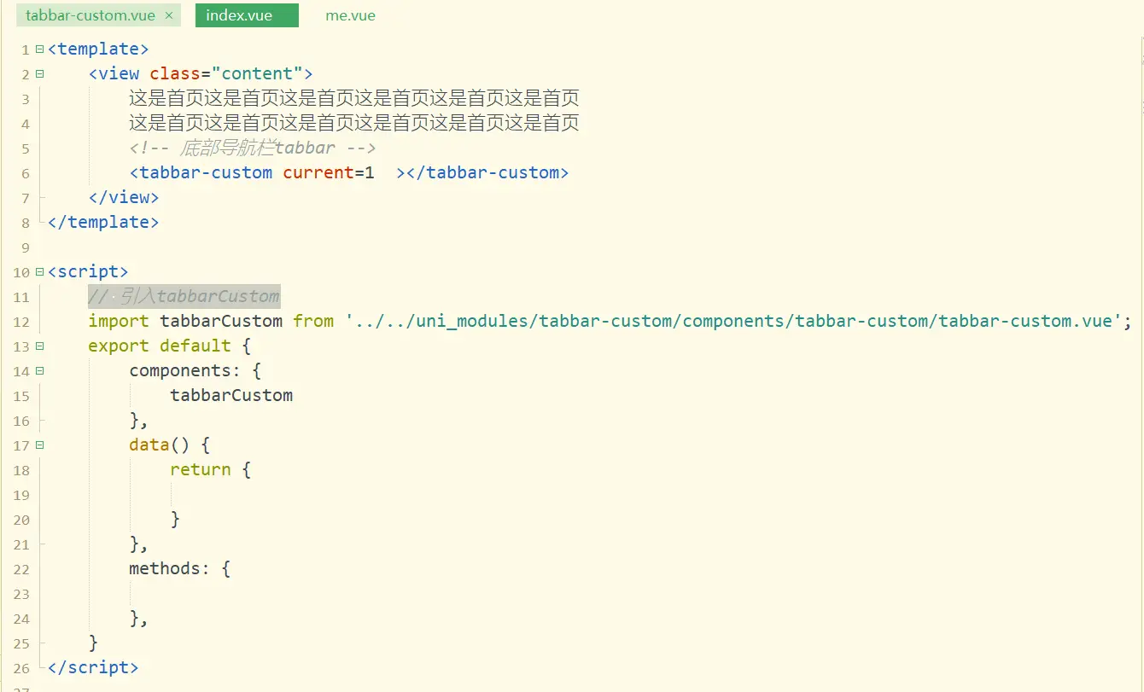Image resolution: width=1144 pixels, height=692 pixels.
Task: Close the tabbar-custom.vue tab
Action: pos(168,15)
